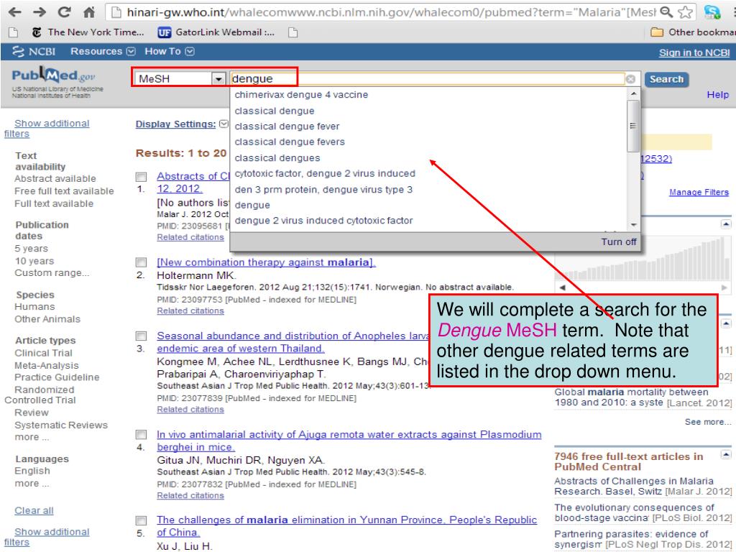Screen dimensions: 736x552
Task: Select suggestion 'chimerivax dengue 4 vaccine'
Action: pos(301,95)
